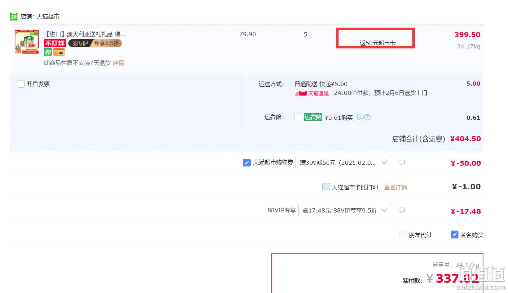Open 查看详情 for the 超市卡 deduction
Image resolution: width=508 pixels, height=293 pixels.
coord(396,187)
